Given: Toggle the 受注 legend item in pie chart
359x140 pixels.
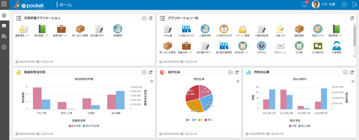Looking at the screenshot, I should tap(208, 120).
